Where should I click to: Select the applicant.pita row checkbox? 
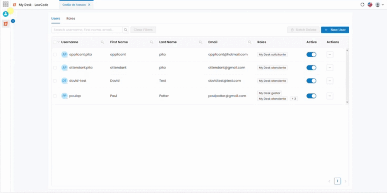[x=55, y=55]
